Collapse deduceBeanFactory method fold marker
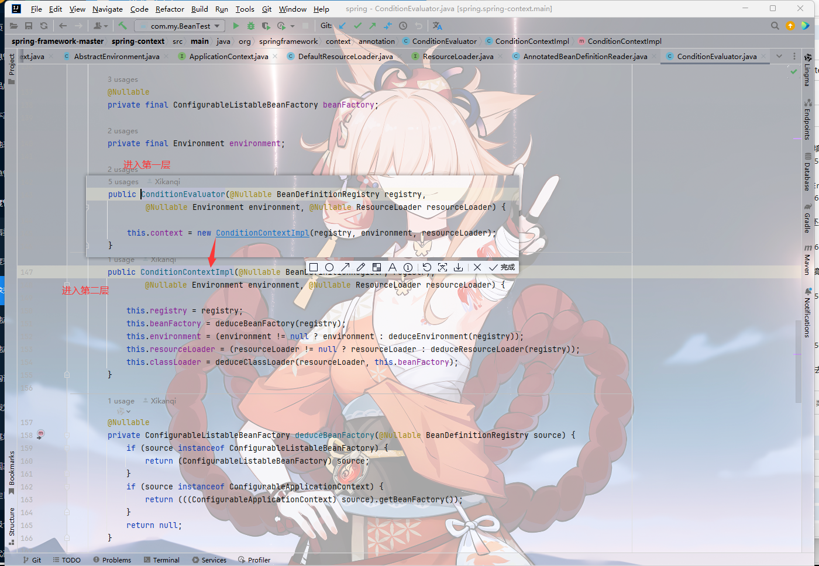The height and width of the screenshot is (566, 819). [67, 435]
